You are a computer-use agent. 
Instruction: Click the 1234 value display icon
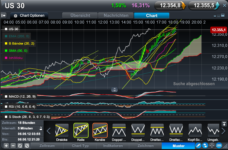[219, 145]
